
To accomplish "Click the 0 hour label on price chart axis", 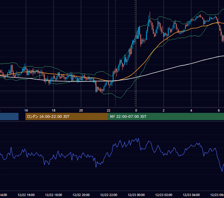I will click(x=136, y=111).
